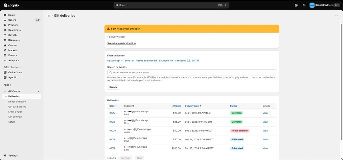The image size is (343, 160).
Task: View details for order #1017
Action: click(x=265, y=113)
